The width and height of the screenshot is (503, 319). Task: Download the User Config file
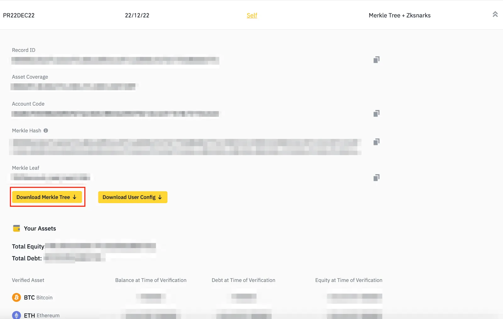133,197
